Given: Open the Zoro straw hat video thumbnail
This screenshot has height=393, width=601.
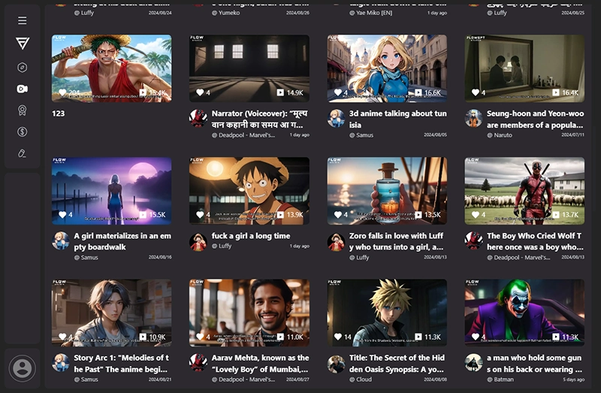Looking at the screenshot, I should pyautogui.click(x=111, y=68).
